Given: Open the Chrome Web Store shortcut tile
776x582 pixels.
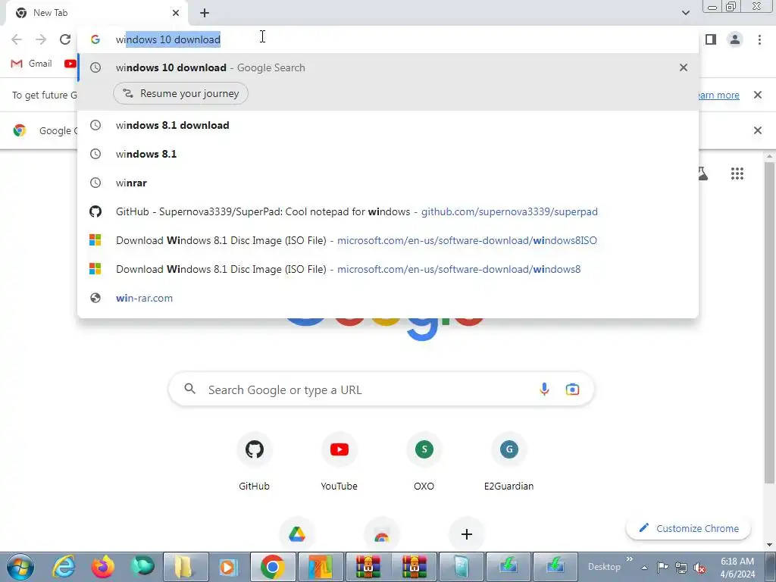Looking at the screenshot, I should pyautogui.click(x=382, y=534).
